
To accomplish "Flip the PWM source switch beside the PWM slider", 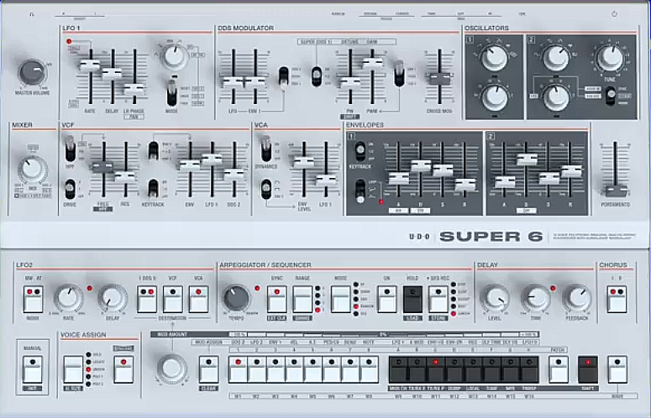I will tap(399, 73).
